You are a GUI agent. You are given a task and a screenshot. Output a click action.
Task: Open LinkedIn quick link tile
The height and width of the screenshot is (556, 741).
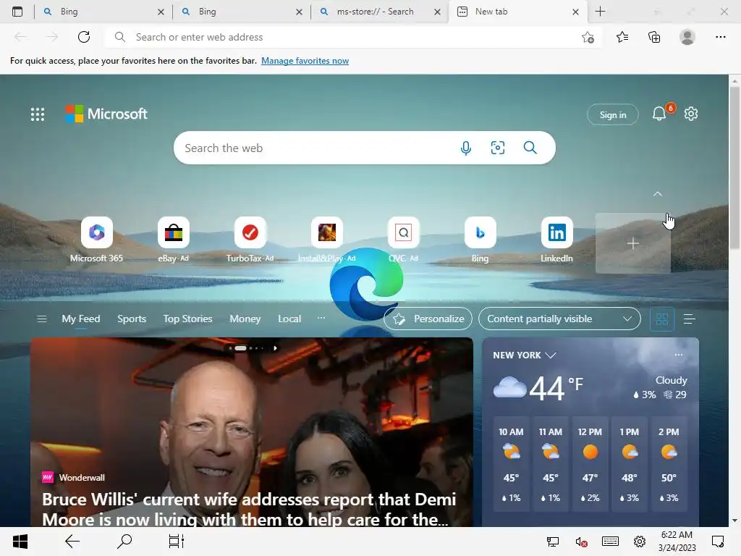(556, 240)
